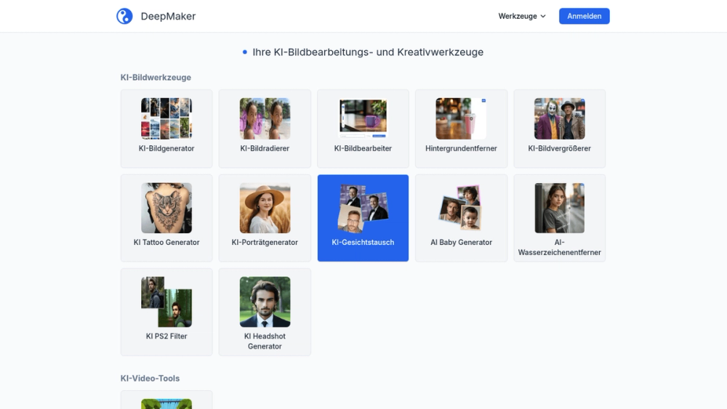Click the DeepMaker logo icon

124,16
